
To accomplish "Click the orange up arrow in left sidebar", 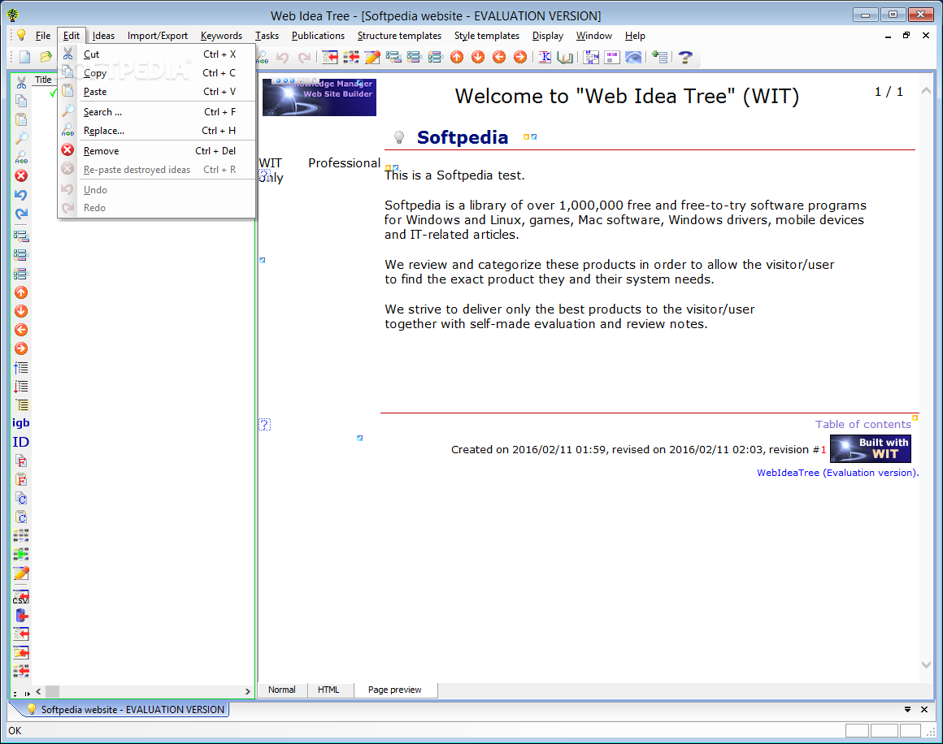I will pos(21,292).
